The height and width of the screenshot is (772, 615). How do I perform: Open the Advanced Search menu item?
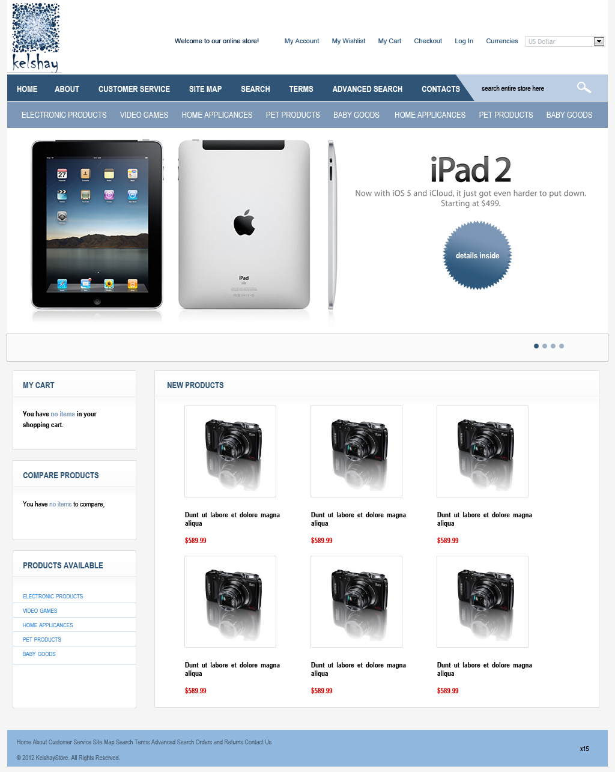[x=368, y=89]
